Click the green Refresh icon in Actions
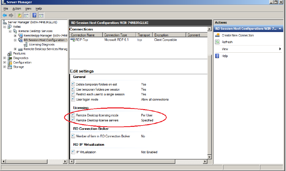 tap(217, 42)
